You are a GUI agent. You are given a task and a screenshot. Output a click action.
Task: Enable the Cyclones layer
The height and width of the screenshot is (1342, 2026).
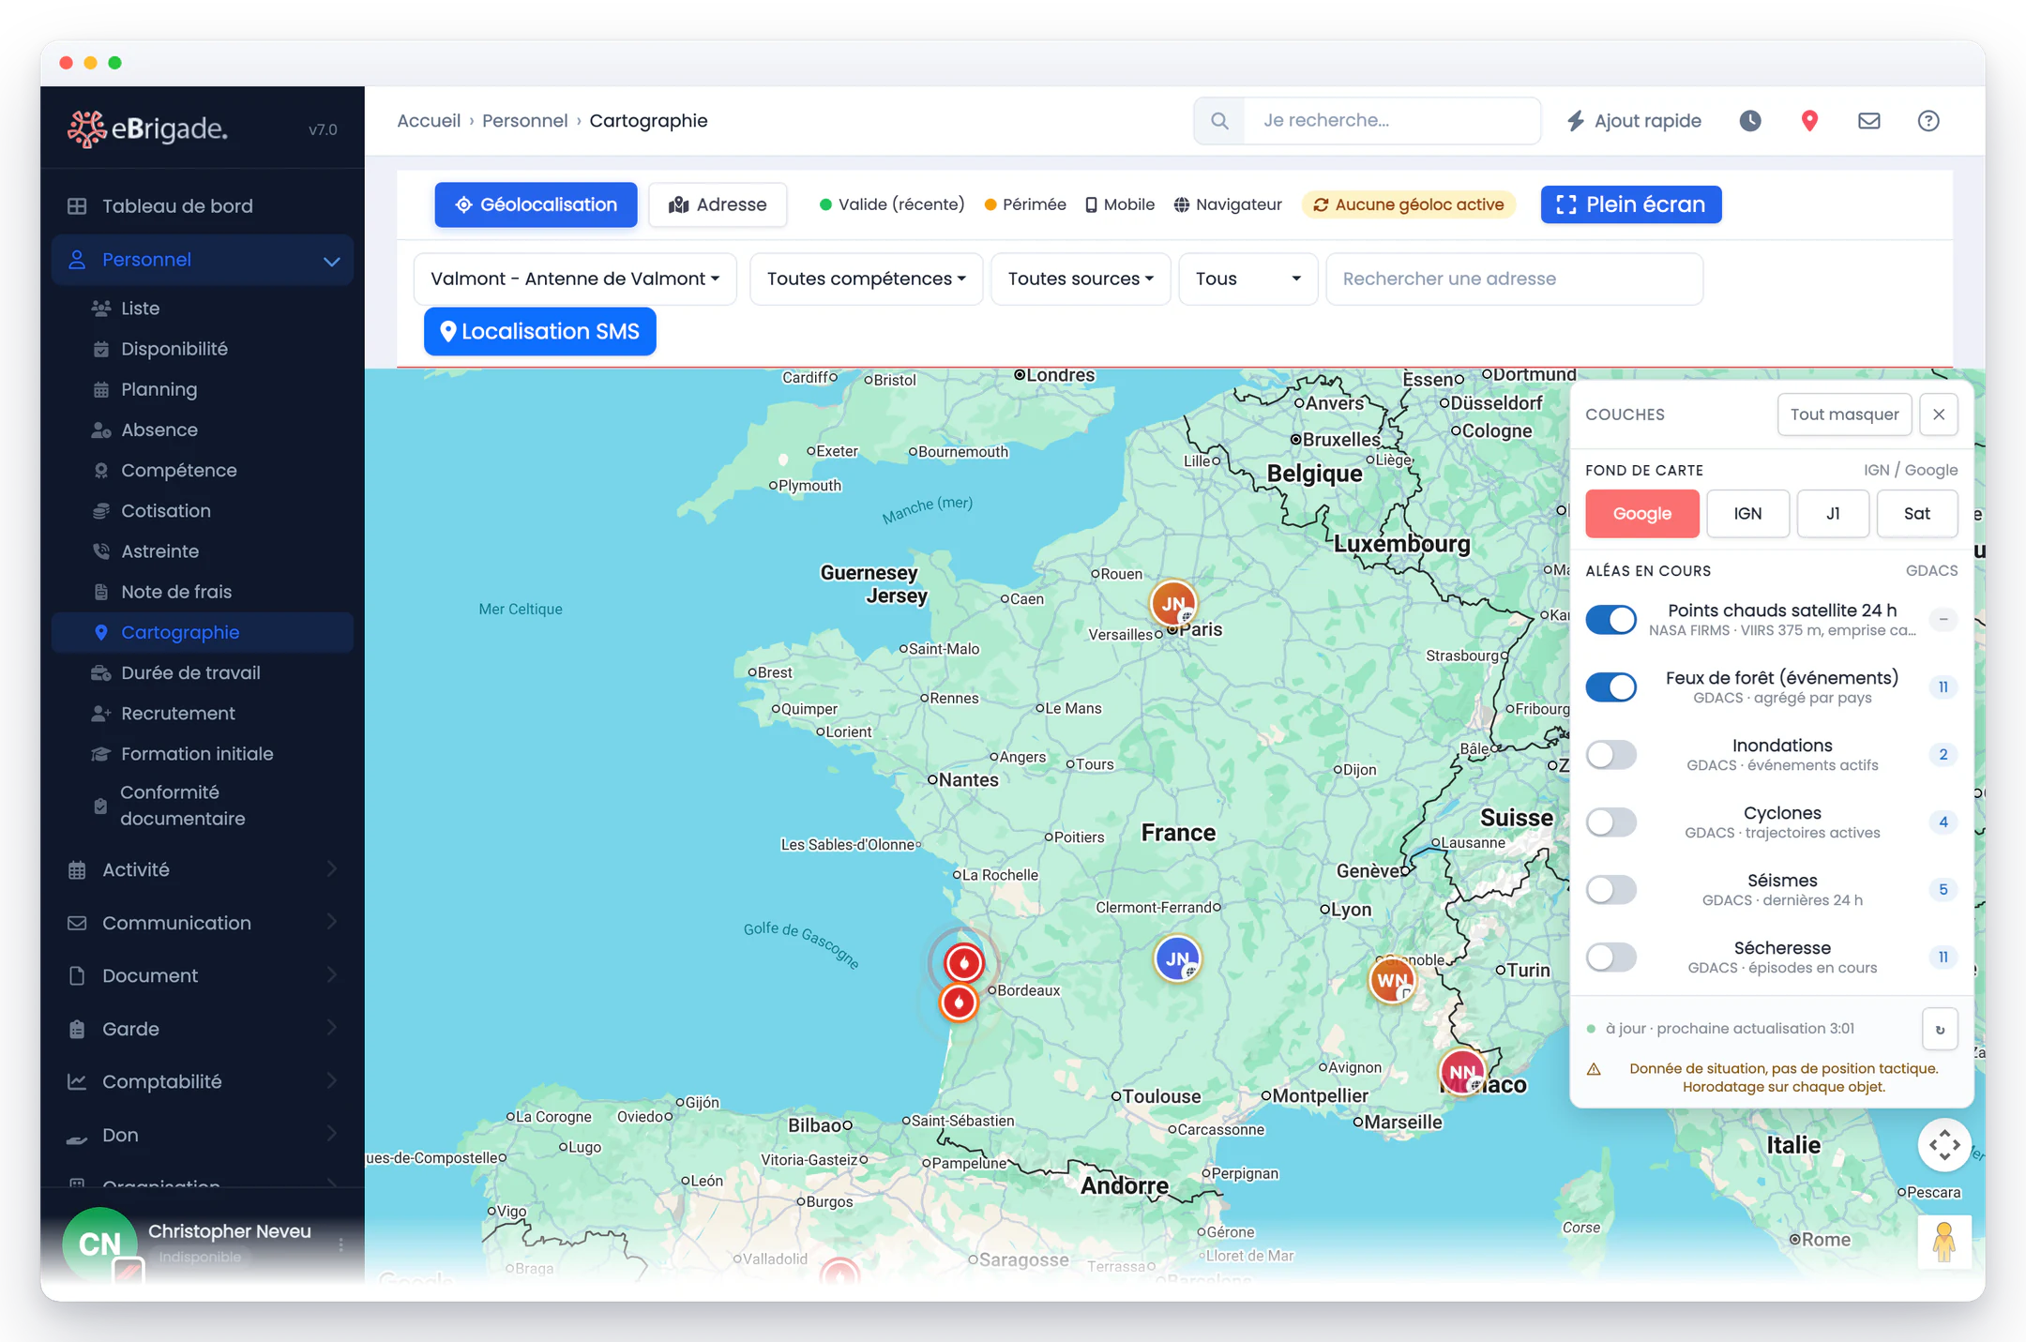pyautogui.click(x=1611, y=822)
